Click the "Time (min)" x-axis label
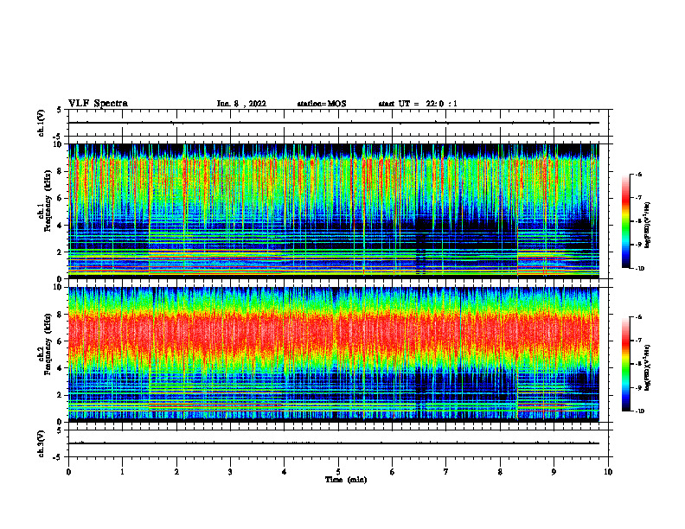The width and height of the screenshot is (685, 529). [346, 480]
